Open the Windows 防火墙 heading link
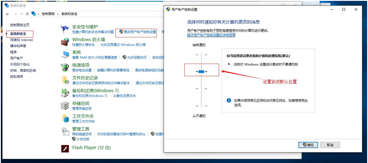The width and height of the screenshot is (368, 163). pyautogui.click(x=89, y=39)
